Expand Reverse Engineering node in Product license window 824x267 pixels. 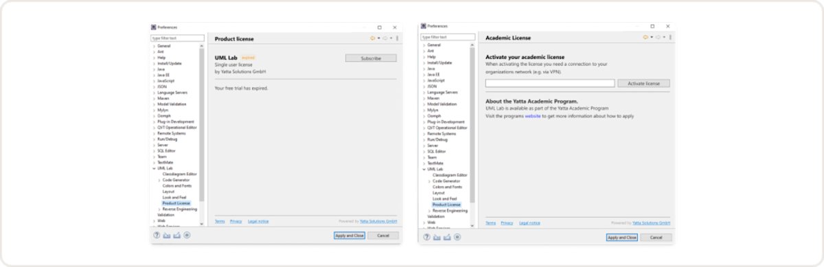click(159, 209)
